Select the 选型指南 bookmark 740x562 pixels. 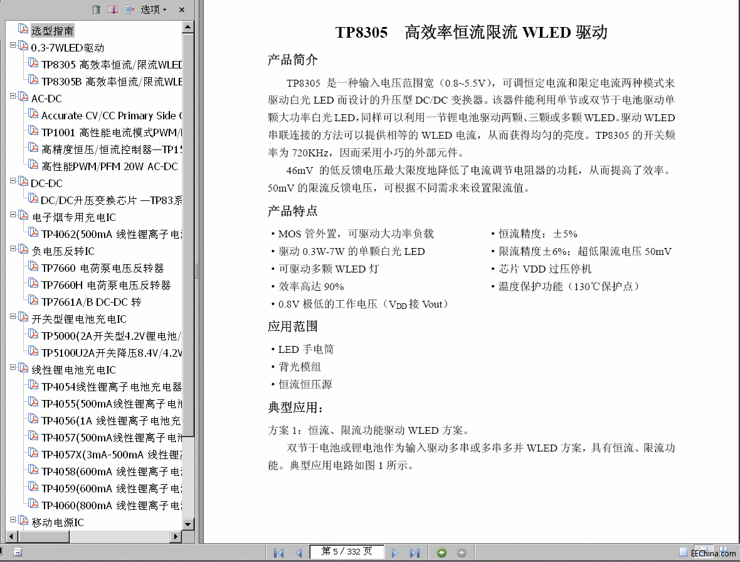click(x=53, y=31)
